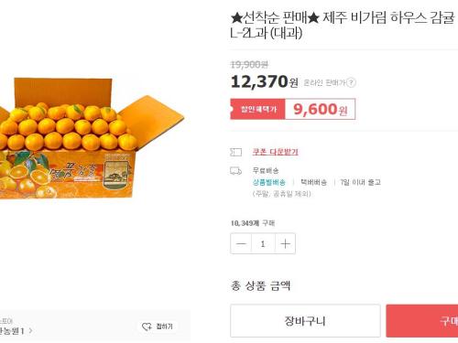Screen dimensions: 458x343
Task: Click the red 구매 purchase button
Action: [x=422, y=321]
